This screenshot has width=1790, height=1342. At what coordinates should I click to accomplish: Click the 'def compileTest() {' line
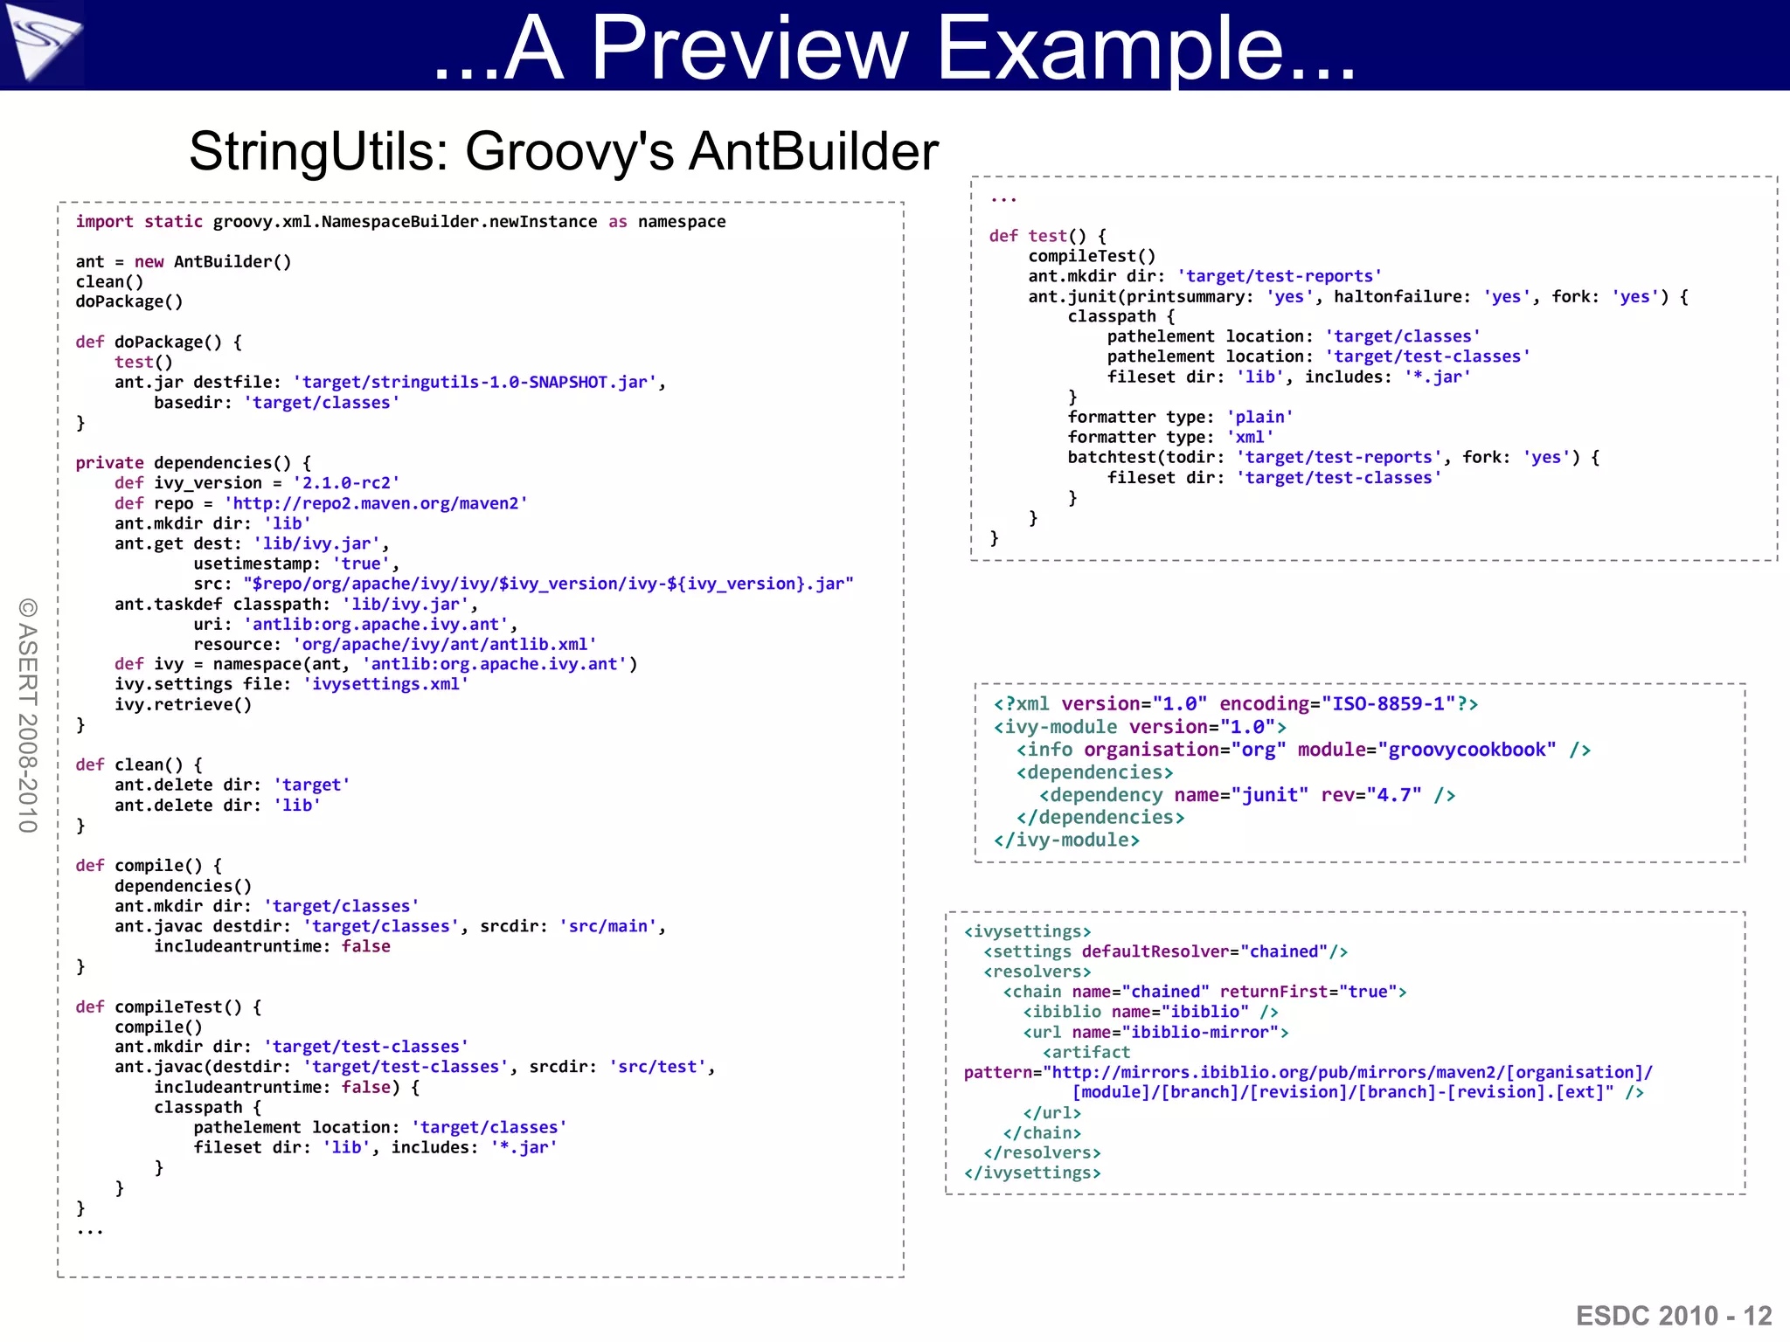point(169,1006)
